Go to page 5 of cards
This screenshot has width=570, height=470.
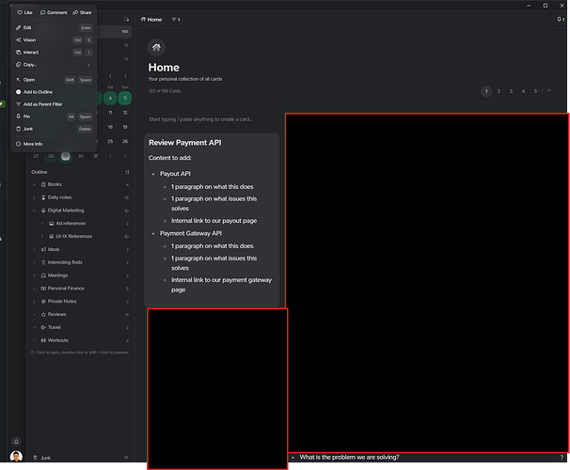click(x=535, y=91)
